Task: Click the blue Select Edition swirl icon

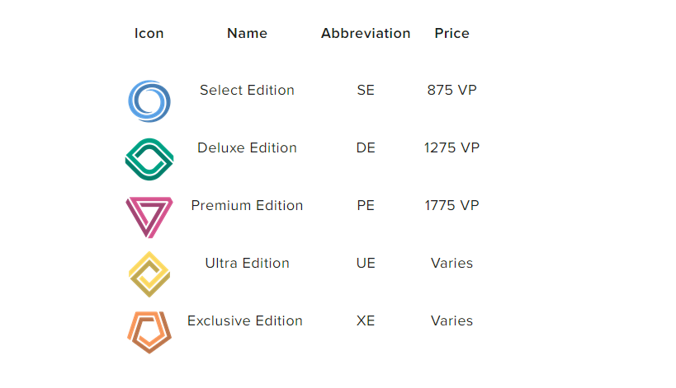Action: point(149,101)
